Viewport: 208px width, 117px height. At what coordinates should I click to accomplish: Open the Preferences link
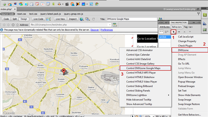tap(107, 30)
